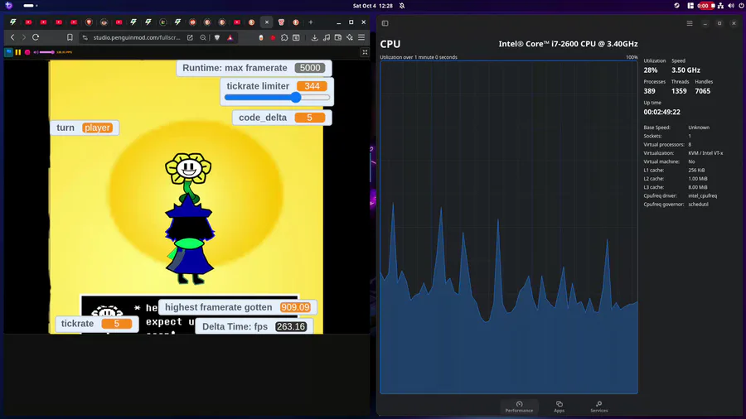Toggle the sidebar in the CPU monitor window
Image resolution: width=746 pixels, height=419 pixels.
pos(385,23)
